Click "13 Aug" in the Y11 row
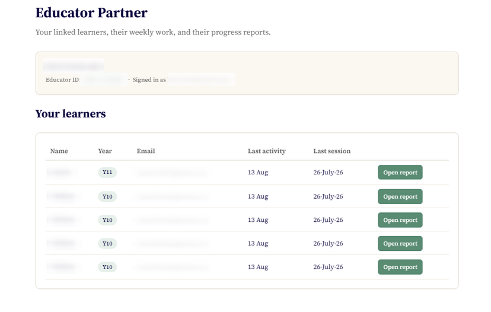This screenshot has width=491, height=312. pos(258,172)
